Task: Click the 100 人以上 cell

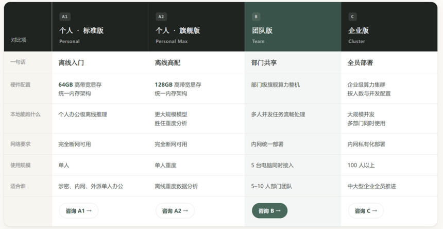Action: tap(361, 166)
